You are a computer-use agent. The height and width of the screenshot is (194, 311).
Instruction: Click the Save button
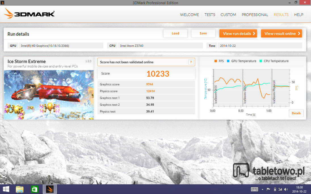(x=203, y=33)
